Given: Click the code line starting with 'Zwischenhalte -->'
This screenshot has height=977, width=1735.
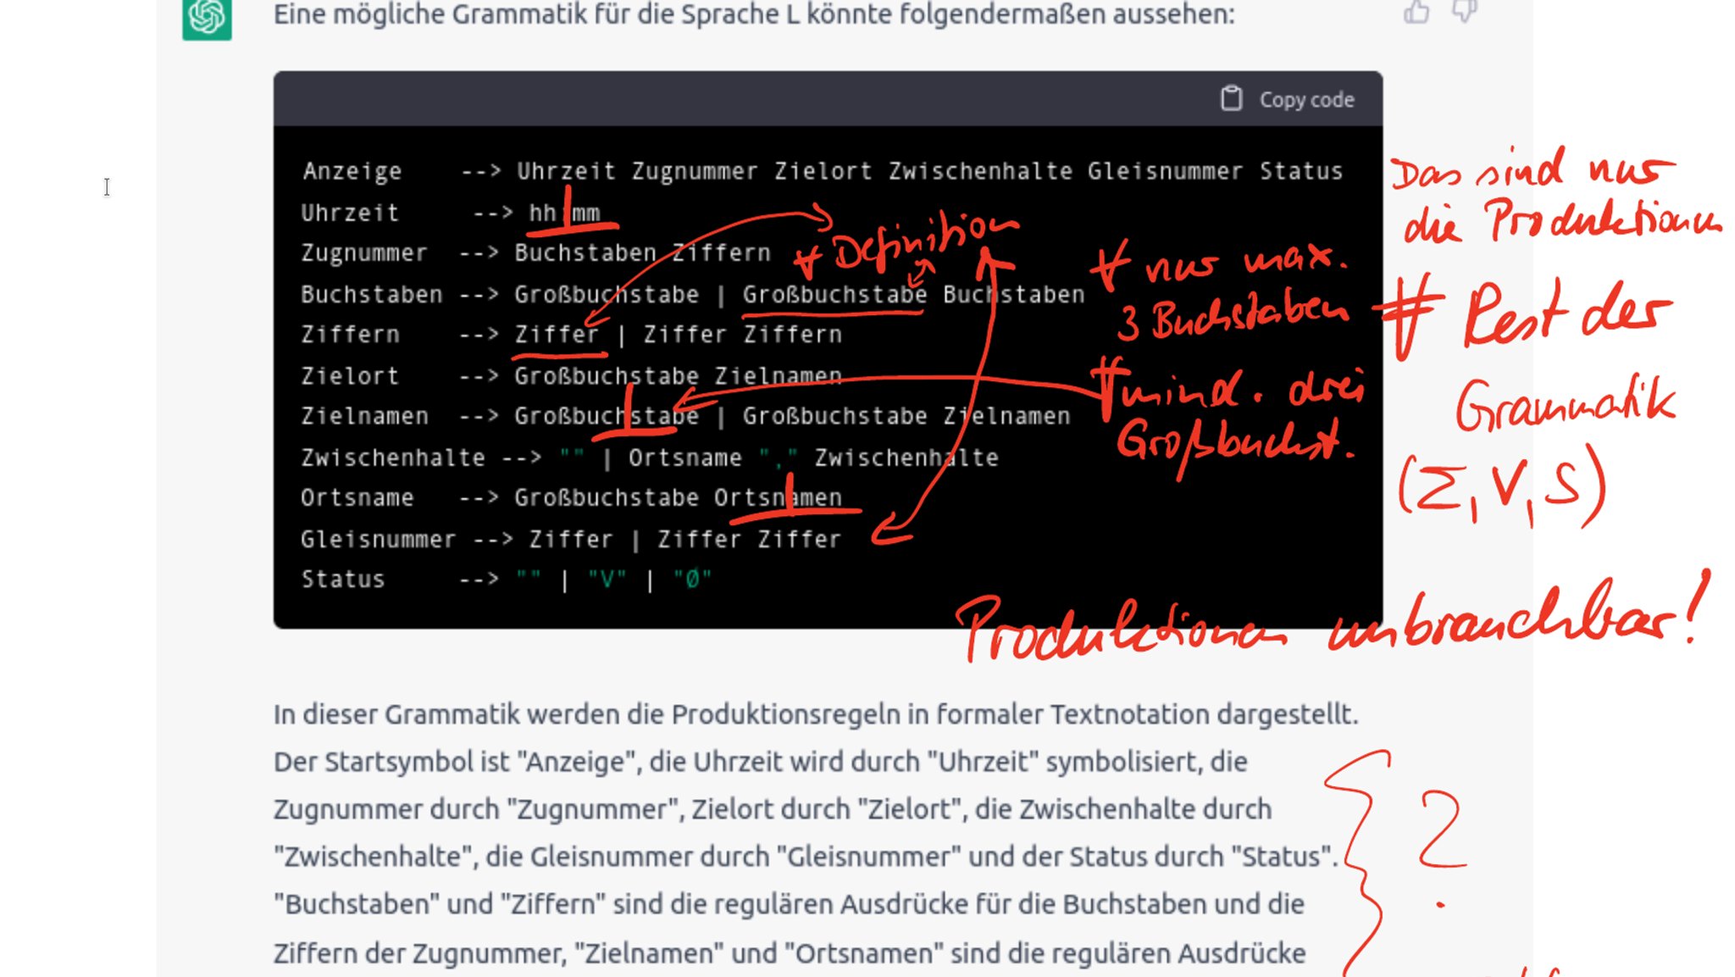Looking at the screenshot, I should tap(650, 458).
